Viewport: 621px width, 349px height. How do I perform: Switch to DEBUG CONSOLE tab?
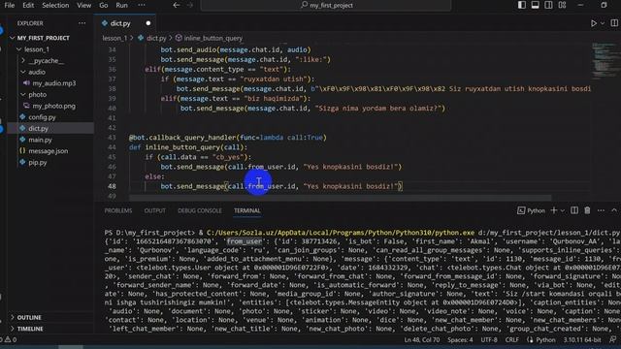pyautogui.click(x=200, y=211)
